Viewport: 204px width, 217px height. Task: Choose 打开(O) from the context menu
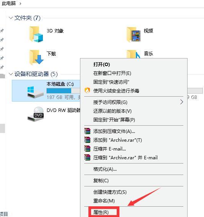pyautogui.click(x=101, y=65)
